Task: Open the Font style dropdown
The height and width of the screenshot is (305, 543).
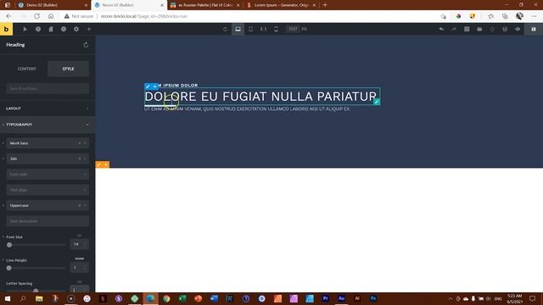Action: [48, 175]
